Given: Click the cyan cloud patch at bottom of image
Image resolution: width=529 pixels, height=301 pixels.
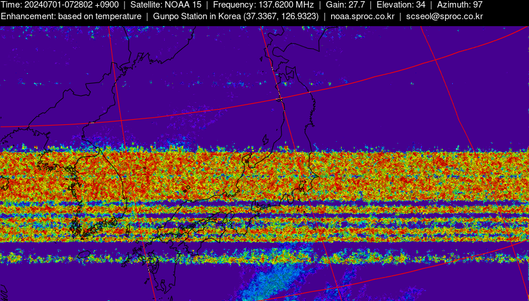Looking at the screenshot, I should click(274, 283).
